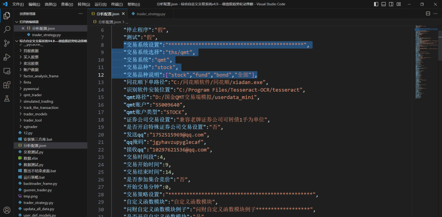Open 交易测试.py in the file tree
The width and height of the screenshot is (442, 217).
[x=33, y=152]
